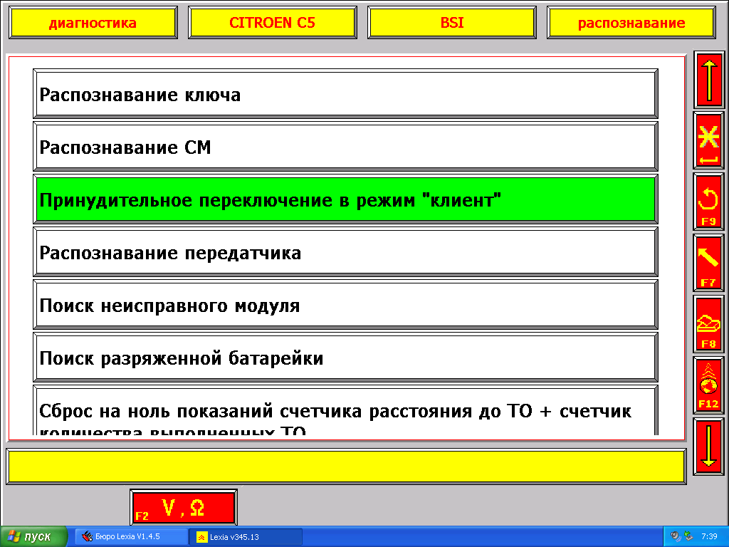Click the F12 globe icon
Image resolution: width=729 pixels, height=547 pixels.
tap(708, 385)
